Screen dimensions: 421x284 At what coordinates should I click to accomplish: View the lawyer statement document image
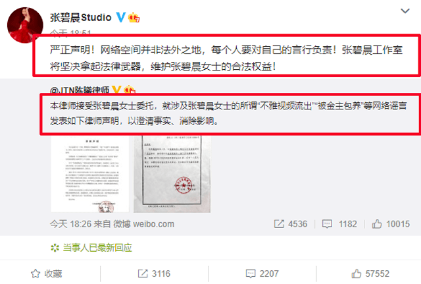click(x=90, y=174)
